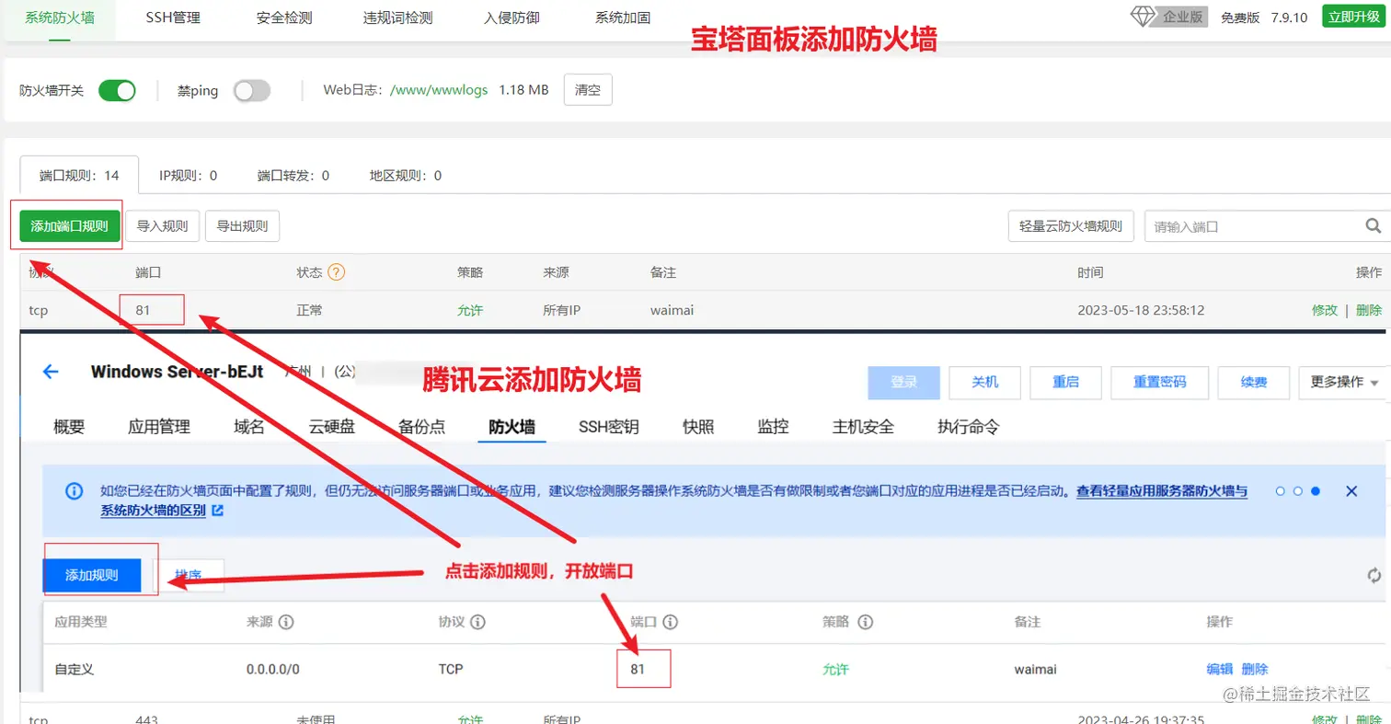The height and width of the screenshot is (724, 1391).
Task: Select the first banner pagination dot
Action: click(x=1281, y=491)
